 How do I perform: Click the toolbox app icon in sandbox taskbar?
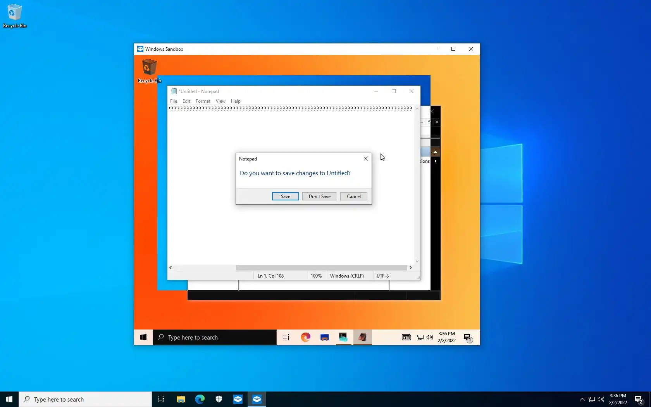point(343,337)
